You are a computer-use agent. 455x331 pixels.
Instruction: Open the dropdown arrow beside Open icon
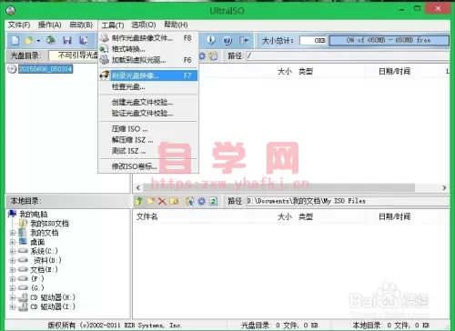pos(38,41)
